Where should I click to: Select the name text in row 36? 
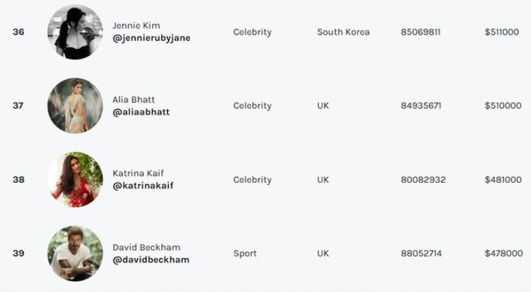(136, 26)
